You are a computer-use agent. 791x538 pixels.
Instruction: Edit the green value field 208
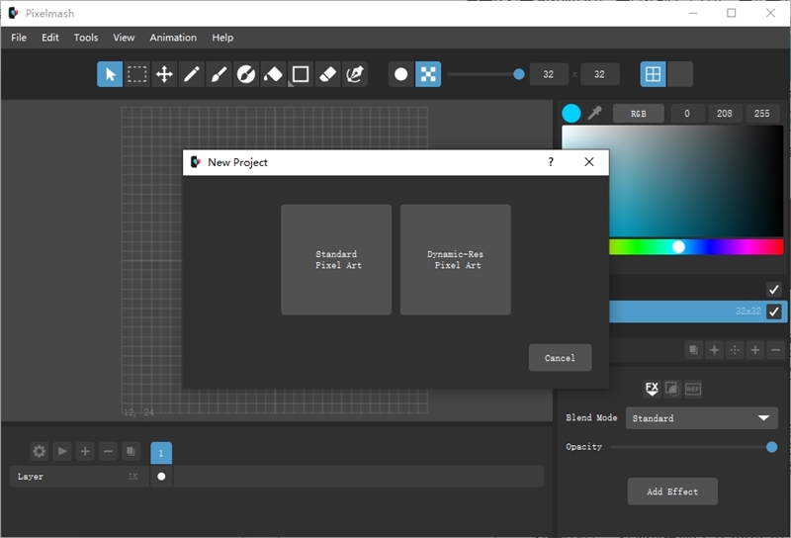point(725,114)
